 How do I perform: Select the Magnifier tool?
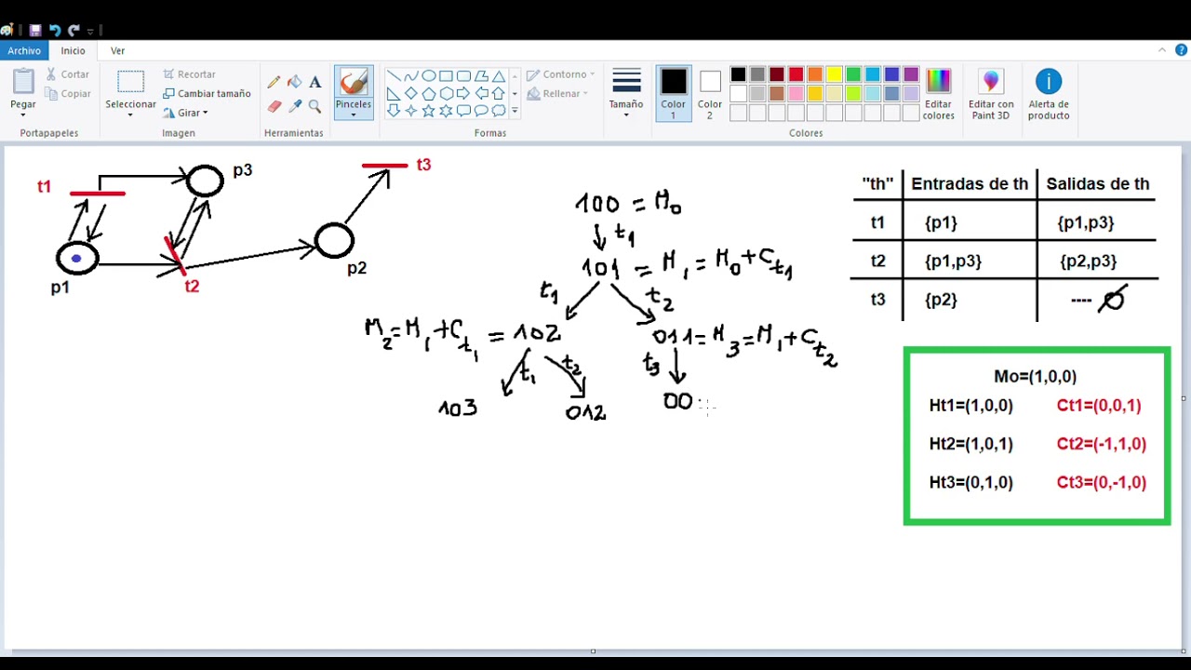314,107
